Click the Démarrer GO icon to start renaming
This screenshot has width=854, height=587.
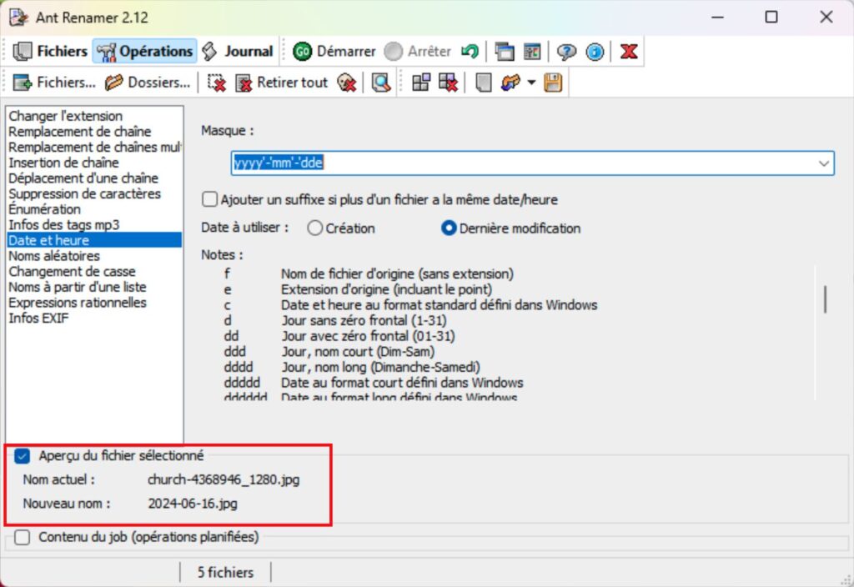(304, 51)
